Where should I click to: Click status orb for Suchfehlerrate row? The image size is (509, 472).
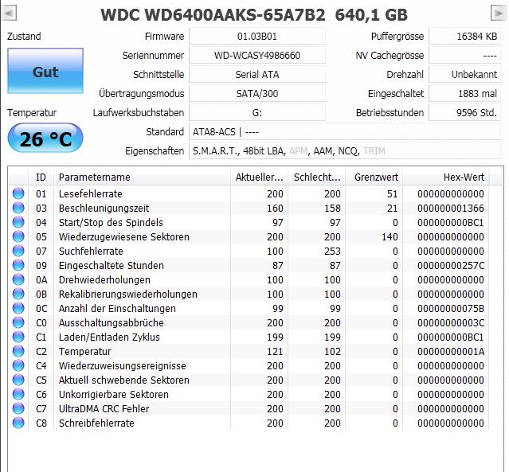(x=18, y=251)
